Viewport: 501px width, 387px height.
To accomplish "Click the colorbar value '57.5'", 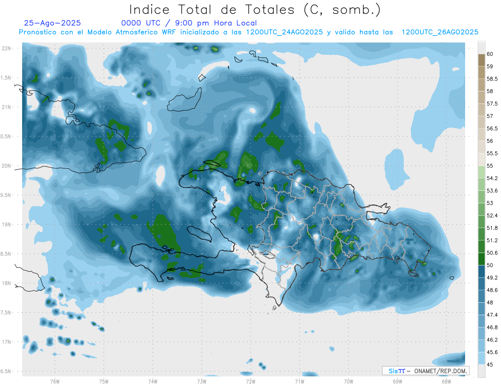I will 492,104.
